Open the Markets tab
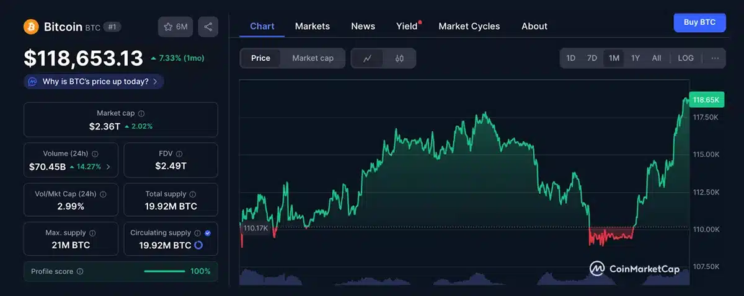 point(312,26)
